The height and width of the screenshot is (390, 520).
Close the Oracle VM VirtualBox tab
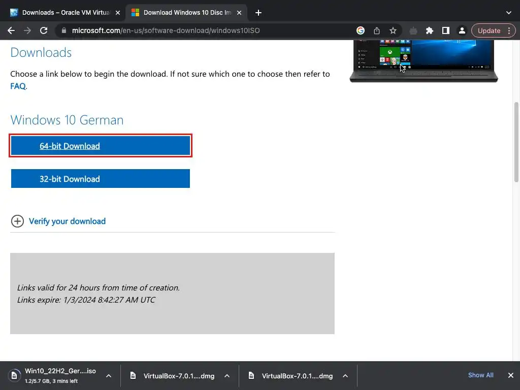[x=118, y=13]
